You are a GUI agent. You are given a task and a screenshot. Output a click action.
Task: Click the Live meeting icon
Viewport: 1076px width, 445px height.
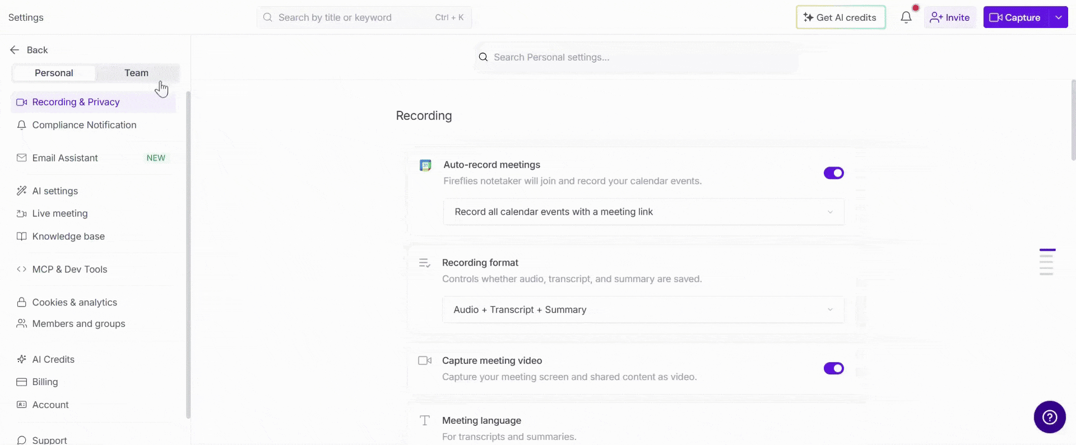pos(22,214)
